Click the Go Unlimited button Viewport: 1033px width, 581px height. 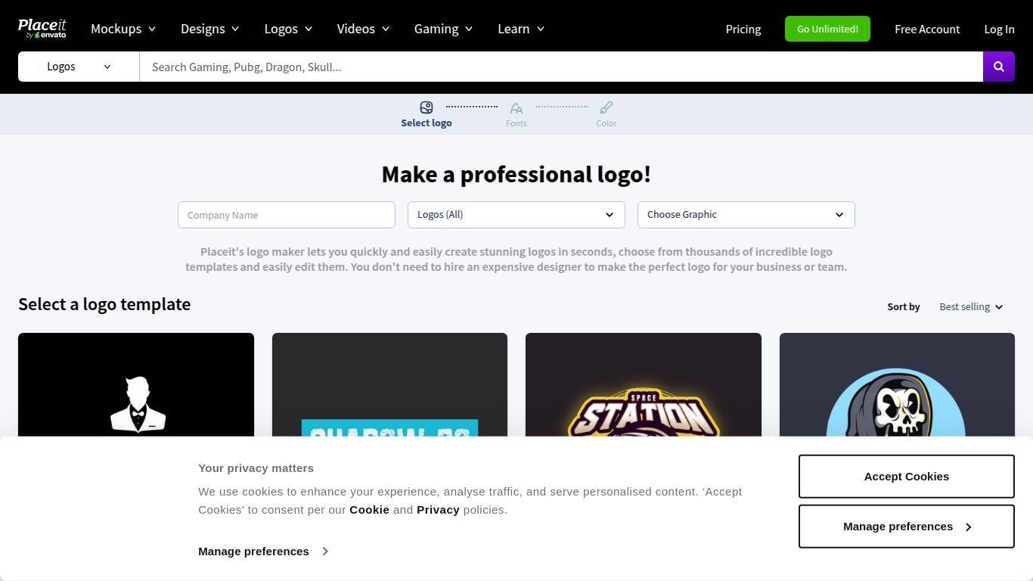[827, 29]
